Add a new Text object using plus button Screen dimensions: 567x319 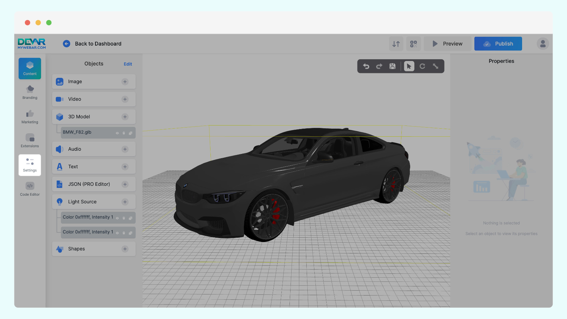(x=125, y=167)
